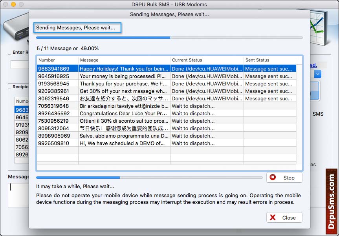Click 'Get 30% off your next massage' message

pos(123,91)
